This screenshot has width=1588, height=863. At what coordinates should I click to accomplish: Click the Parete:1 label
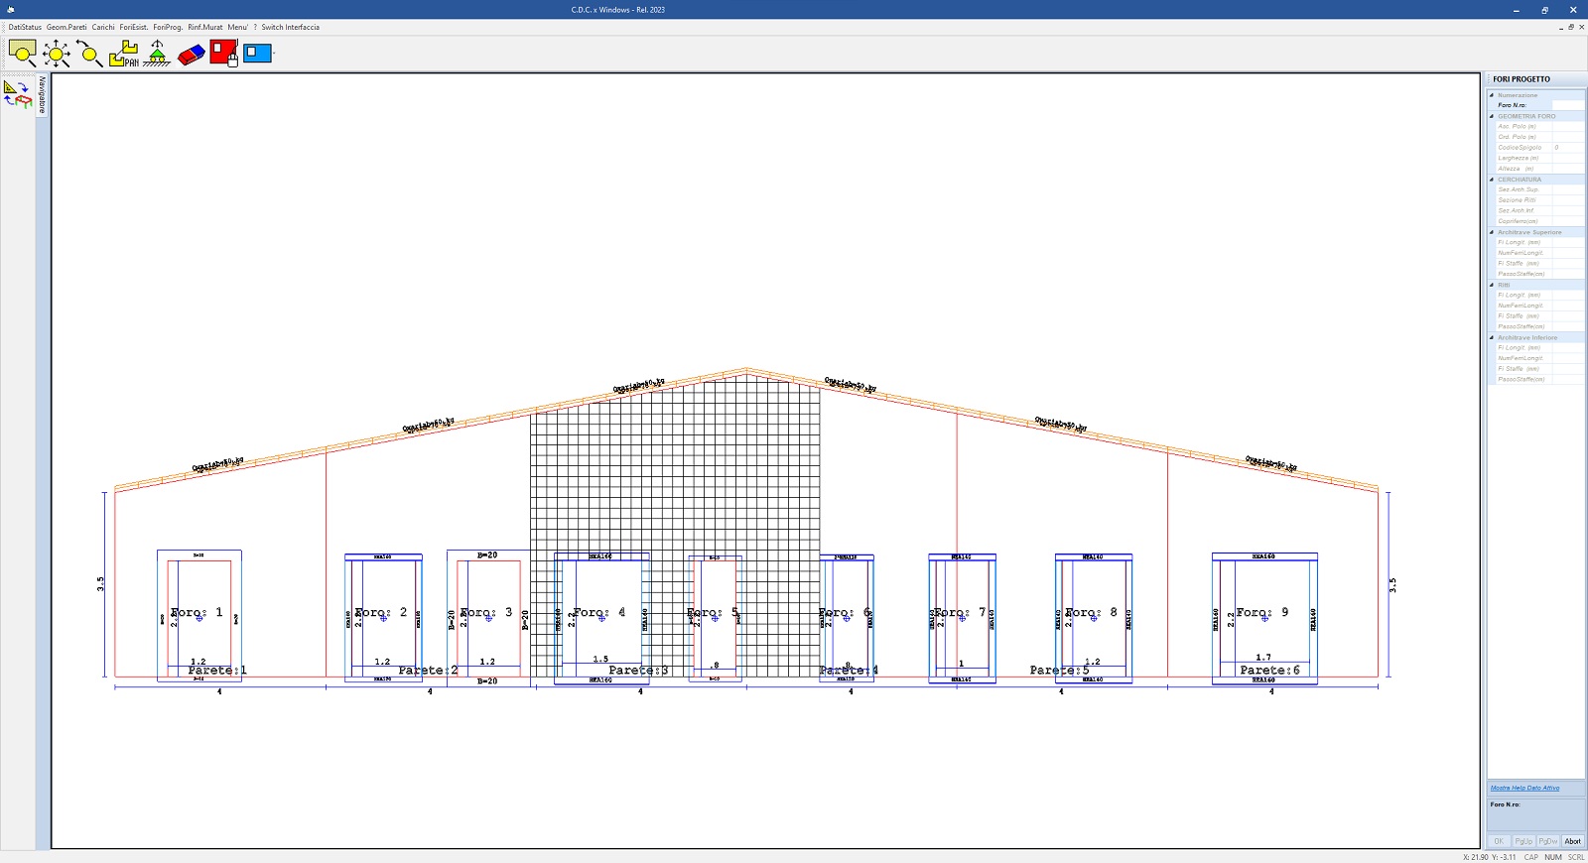(217, 671)
